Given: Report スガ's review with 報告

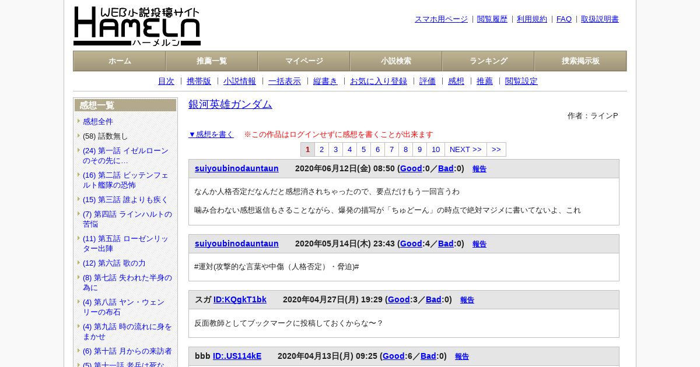Looking at the screenshot, I should [x=467, y=300].
